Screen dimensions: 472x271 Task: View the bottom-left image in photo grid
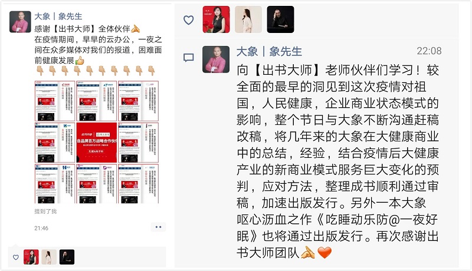55,184
